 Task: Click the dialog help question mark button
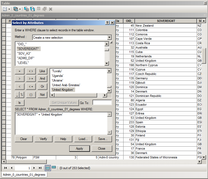(x=107, y=23)
